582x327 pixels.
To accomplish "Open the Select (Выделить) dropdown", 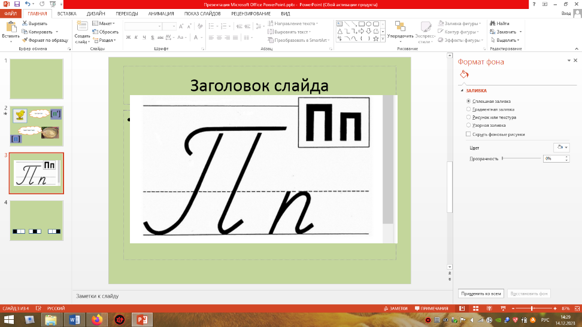I will click(x=505, y=40).
